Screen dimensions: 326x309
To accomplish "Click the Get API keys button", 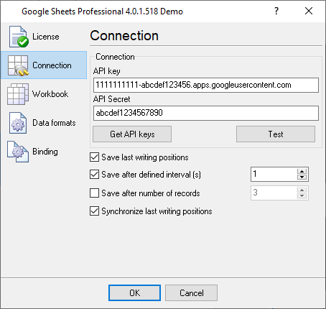I will pyautogui.click(x=132, y=134).
